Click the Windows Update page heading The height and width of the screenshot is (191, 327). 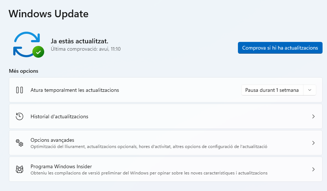pos(48,14)
